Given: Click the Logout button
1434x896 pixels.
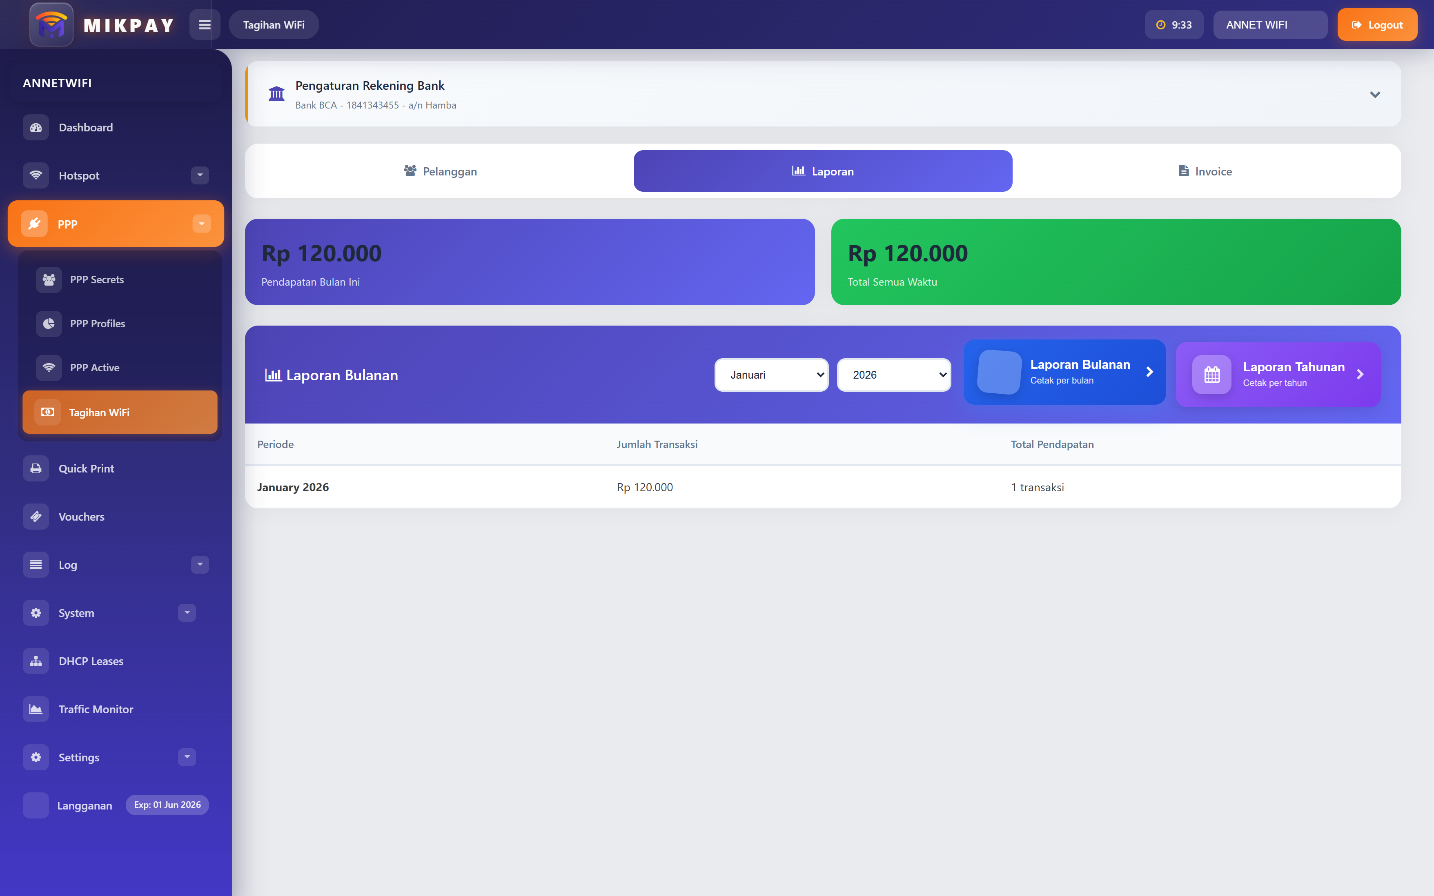Looking at the screenshot, I should [x=1376, y=24].
